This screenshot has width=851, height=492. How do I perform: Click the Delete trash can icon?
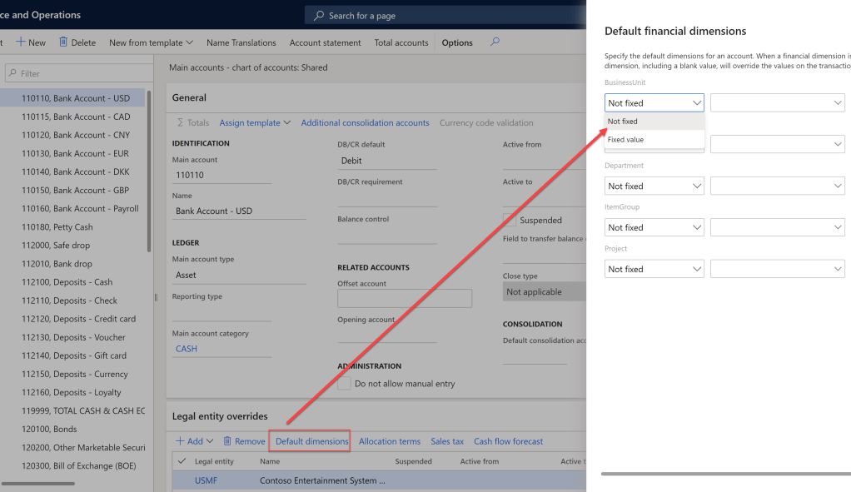(x=63, y=42)
